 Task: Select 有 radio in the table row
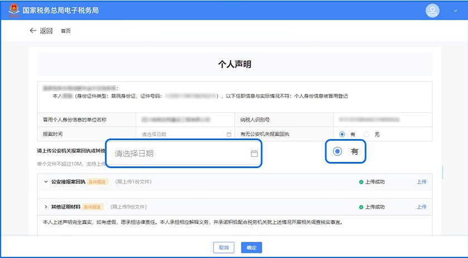click(342, 134)
